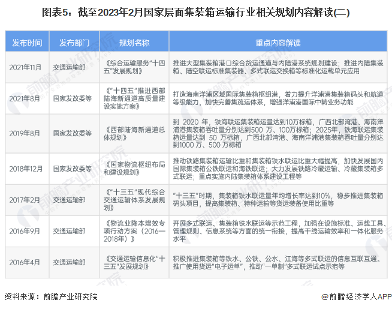Click 交通运输部 in the 2016年9月 row
Viewport: 392px width, 309px height.
pyautogui.click(x=70, y=231)
